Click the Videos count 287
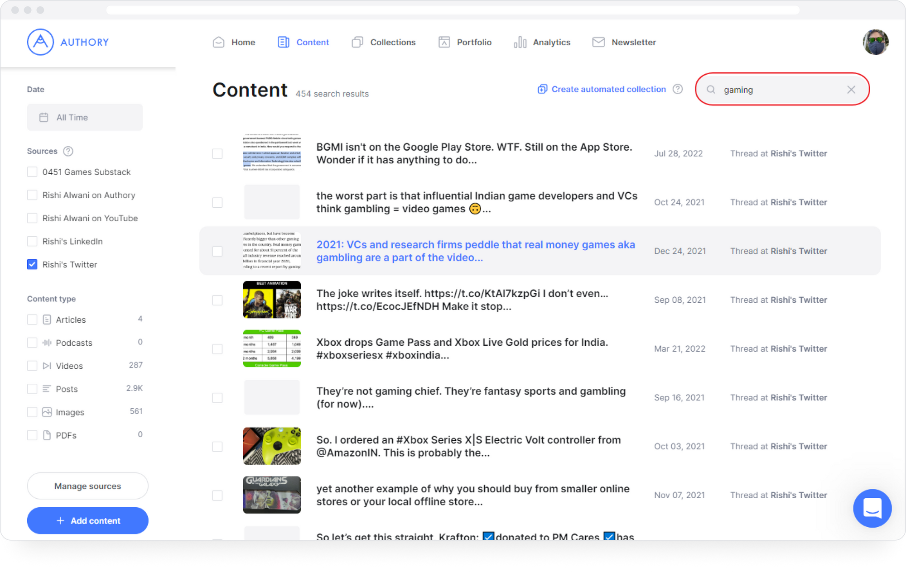 pyautogui.click(x=135, y=365)
